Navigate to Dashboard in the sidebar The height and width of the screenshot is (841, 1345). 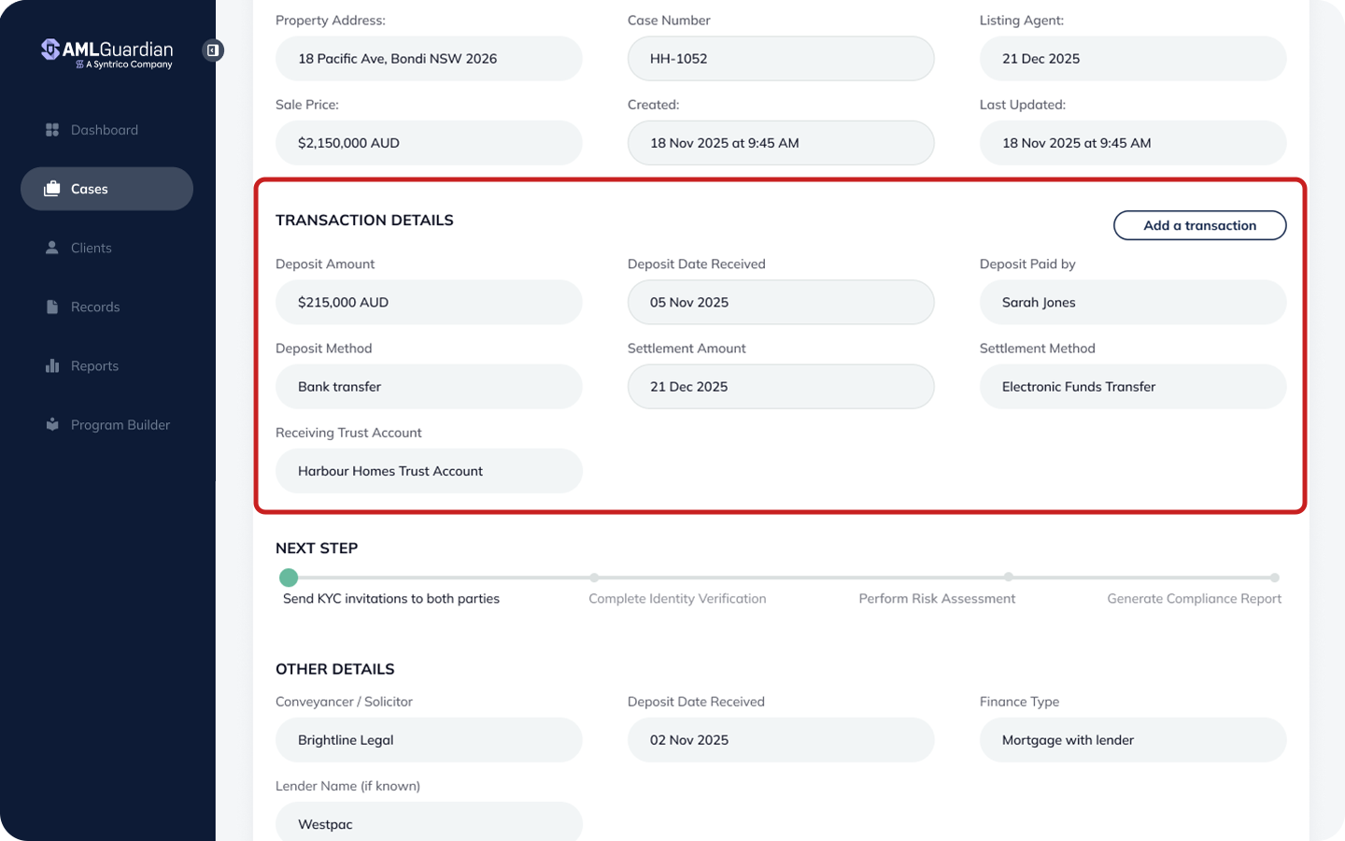(105, 129)
